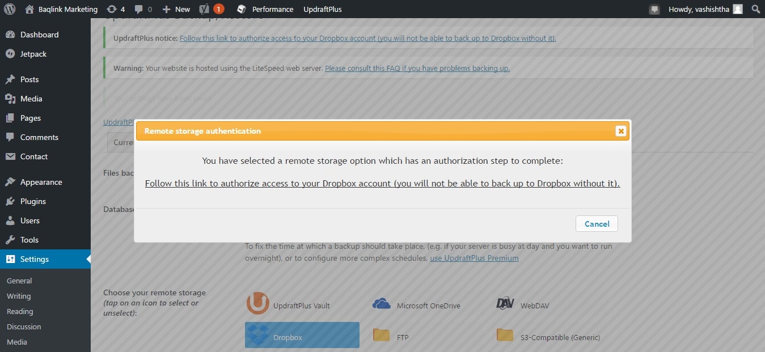Go to Dashboard in the sidebar
This screenshot has height=352, width=765.
pos(45,35)
